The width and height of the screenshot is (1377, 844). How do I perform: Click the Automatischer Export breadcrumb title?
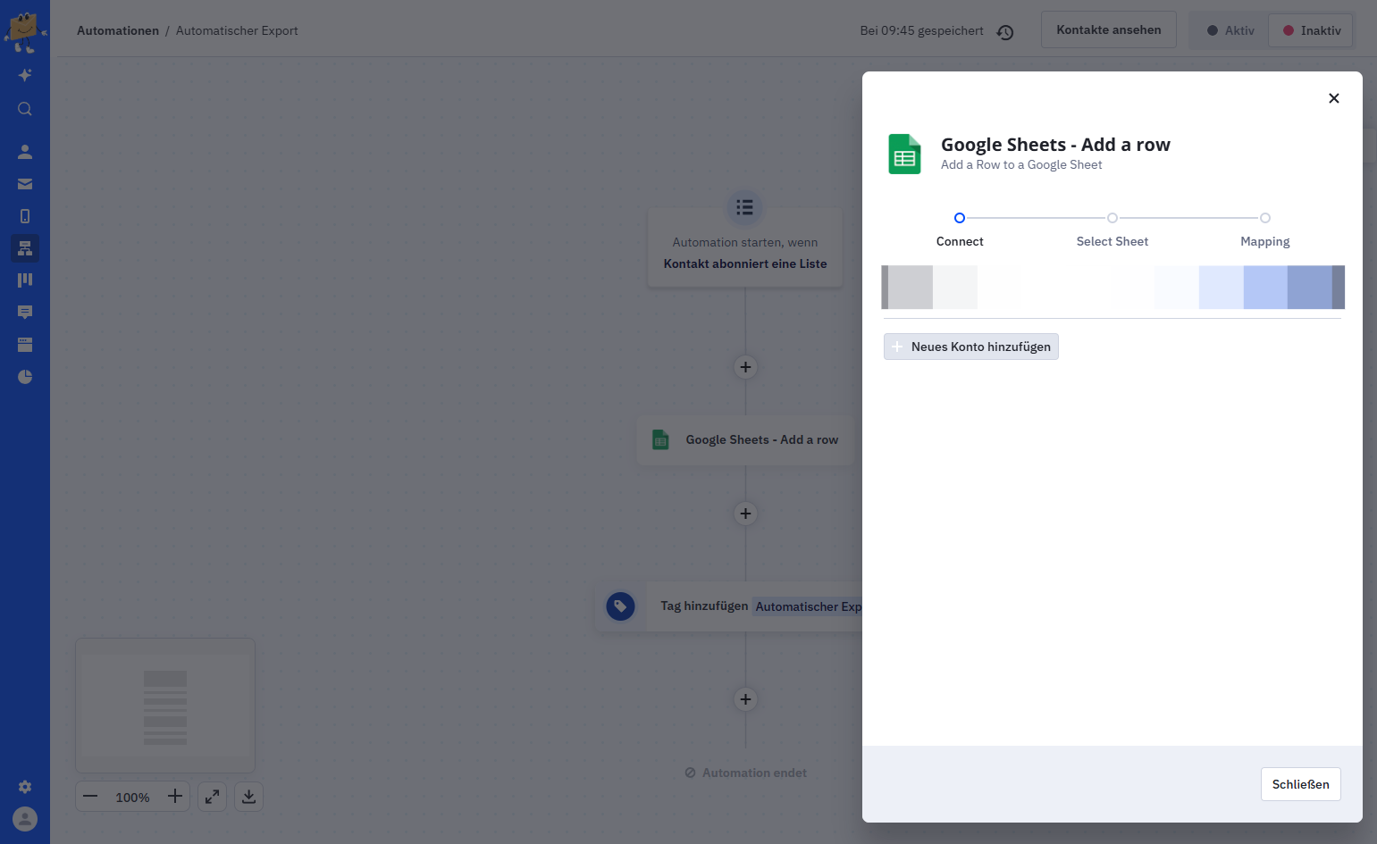tap(237, 30)
